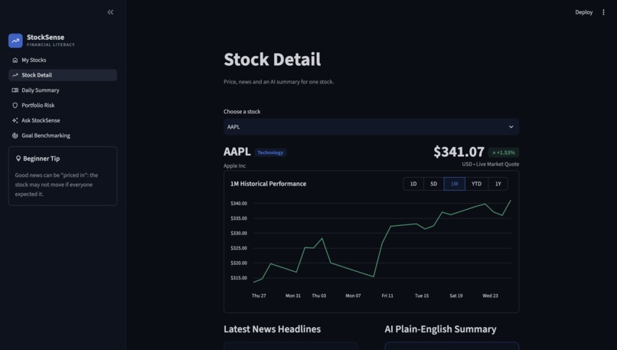Screen dimensions: 617x350
Task: Click the book icon beside Daily Summary
Action: tap(15, 90)
